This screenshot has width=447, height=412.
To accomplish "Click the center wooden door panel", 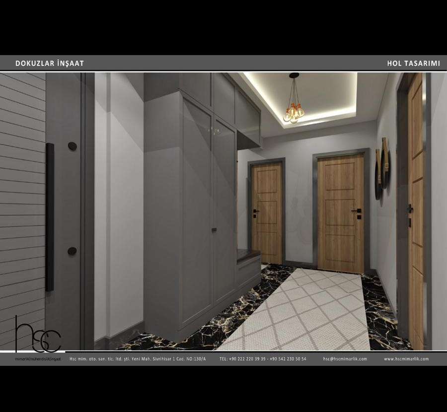I will coord(340,213).
